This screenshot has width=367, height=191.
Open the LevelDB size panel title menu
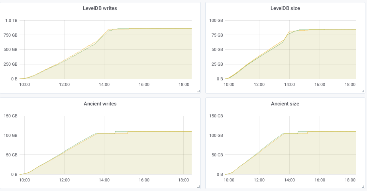[x=285, y=8]
